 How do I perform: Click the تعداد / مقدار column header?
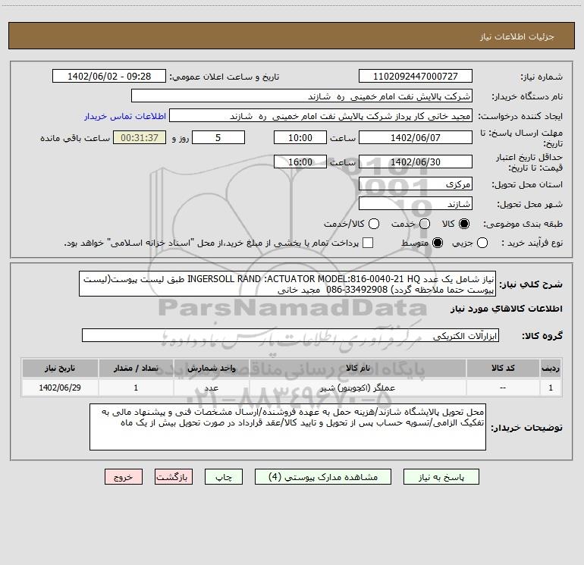[136, 369]
